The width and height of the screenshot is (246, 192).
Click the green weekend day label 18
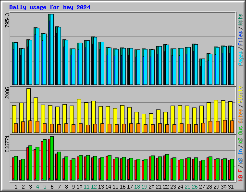[x=137, y=187]
